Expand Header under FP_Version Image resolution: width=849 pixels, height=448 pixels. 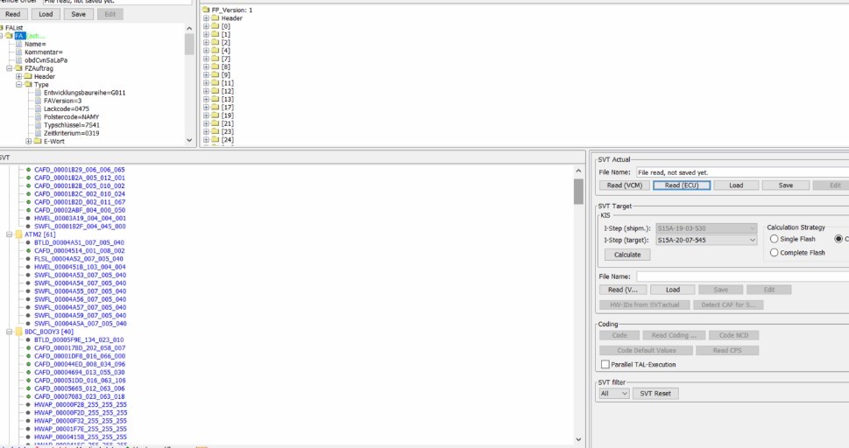(206, 17)
